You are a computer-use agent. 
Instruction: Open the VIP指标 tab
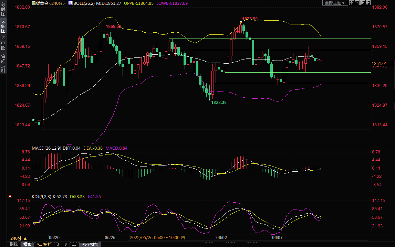click(44, 244)
